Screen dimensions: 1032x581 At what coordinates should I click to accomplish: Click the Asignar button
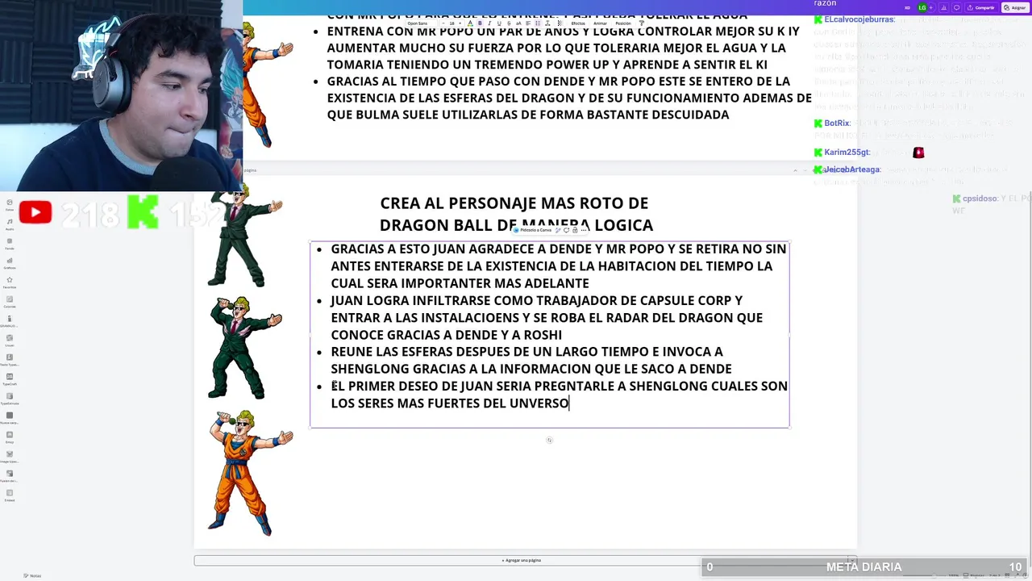[1015, 8]
